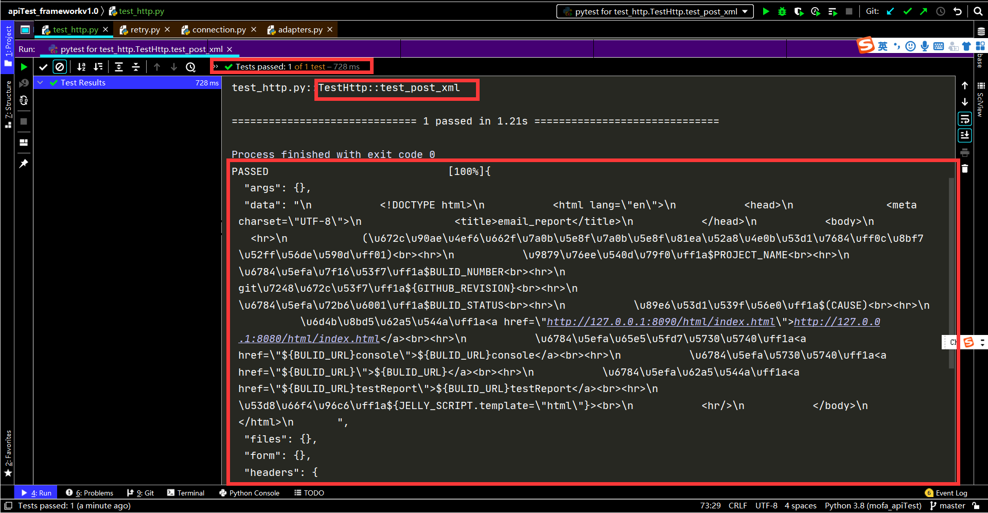Close the retry.py tab
Image resolution: width=988 pixels, height=513 pixels.
(167, 29)
